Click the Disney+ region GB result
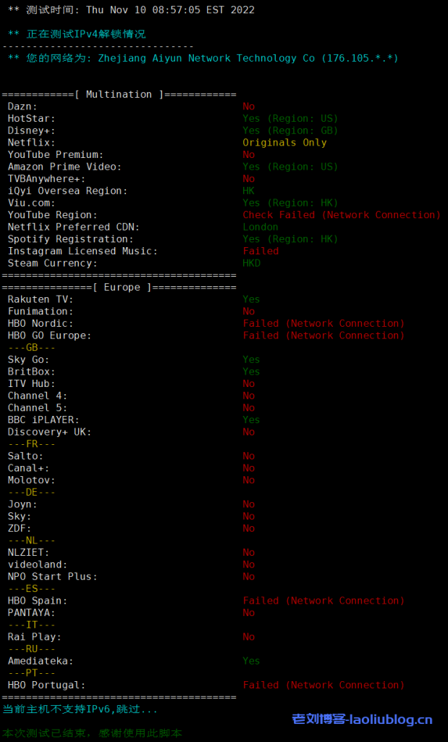Viewport: 448px width, 742px height. (x=290, y=130)
